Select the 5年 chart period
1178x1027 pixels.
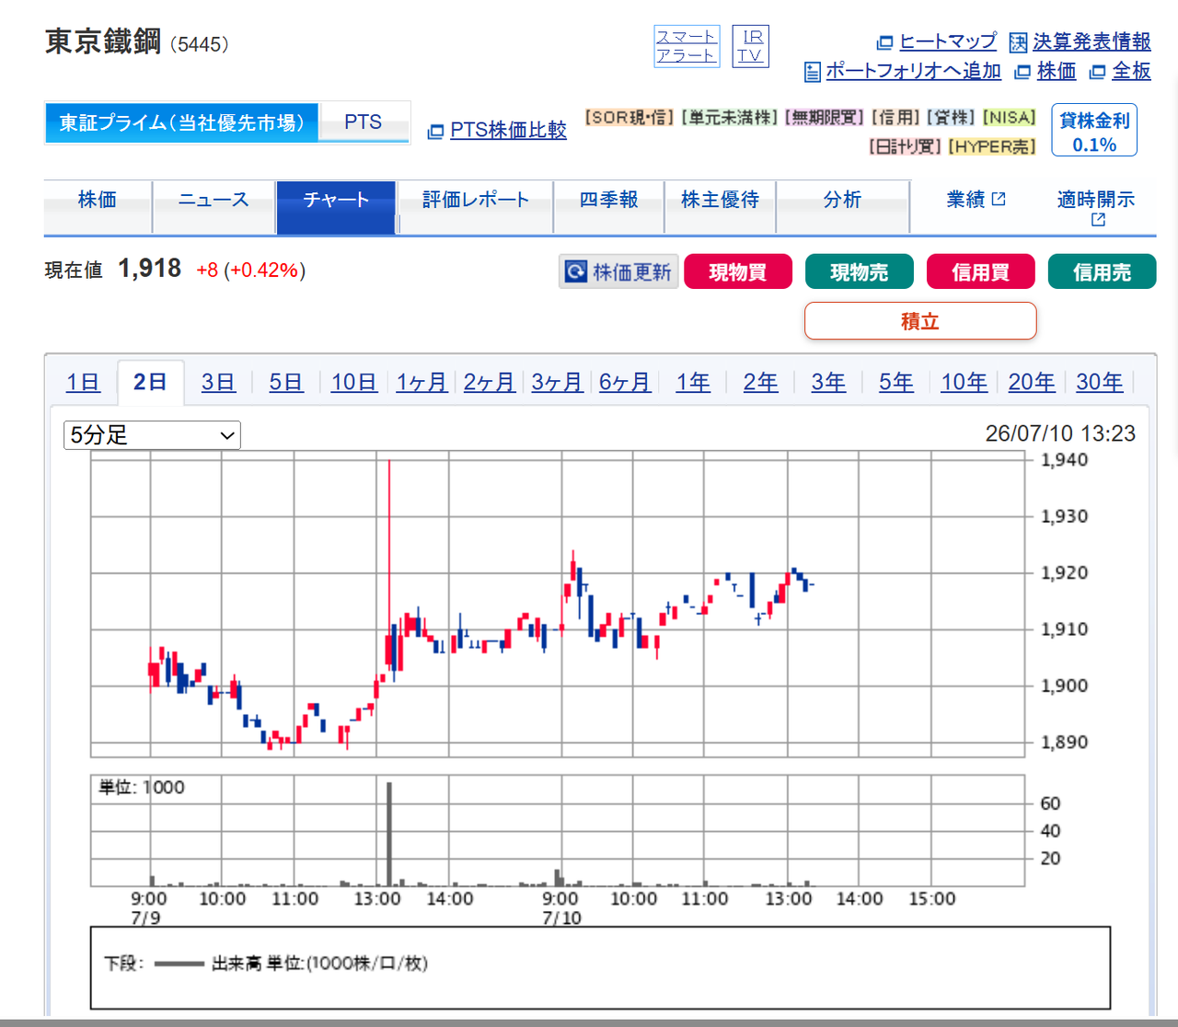tap(896, 382)
